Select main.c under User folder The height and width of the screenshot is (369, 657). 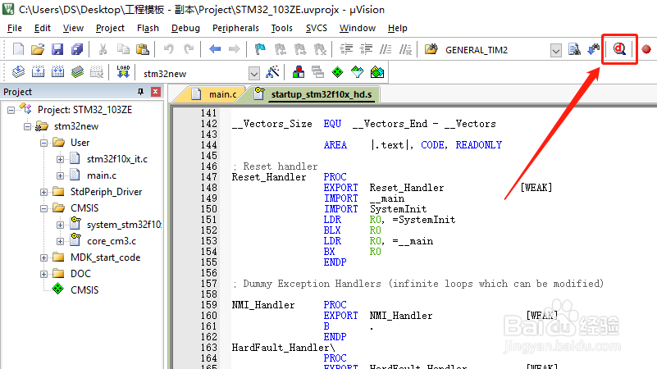point(102,175)
